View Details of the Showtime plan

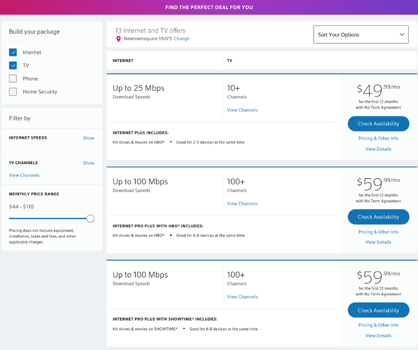click(378, 336)
